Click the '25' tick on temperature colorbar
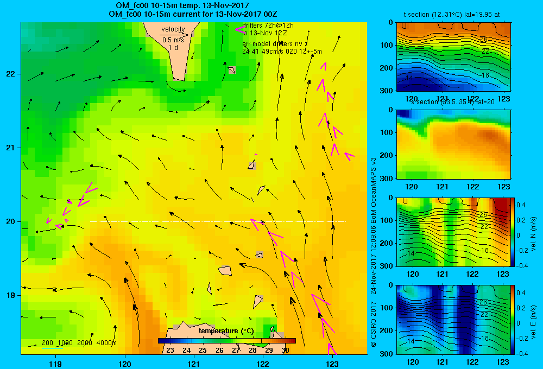 tap(203, 351)
